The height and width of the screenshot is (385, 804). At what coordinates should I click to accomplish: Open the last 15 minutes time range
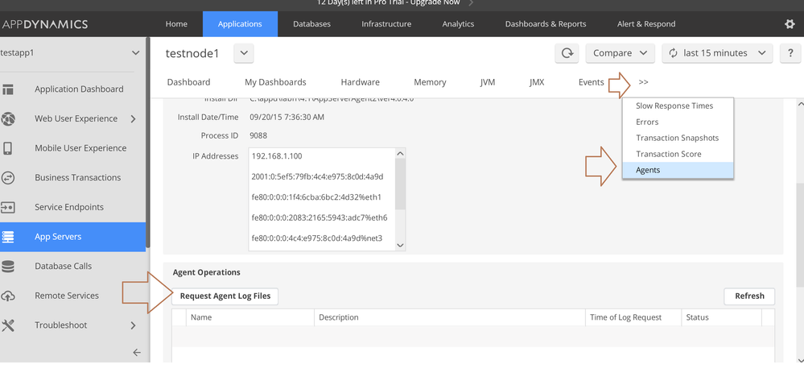point(717,53)
